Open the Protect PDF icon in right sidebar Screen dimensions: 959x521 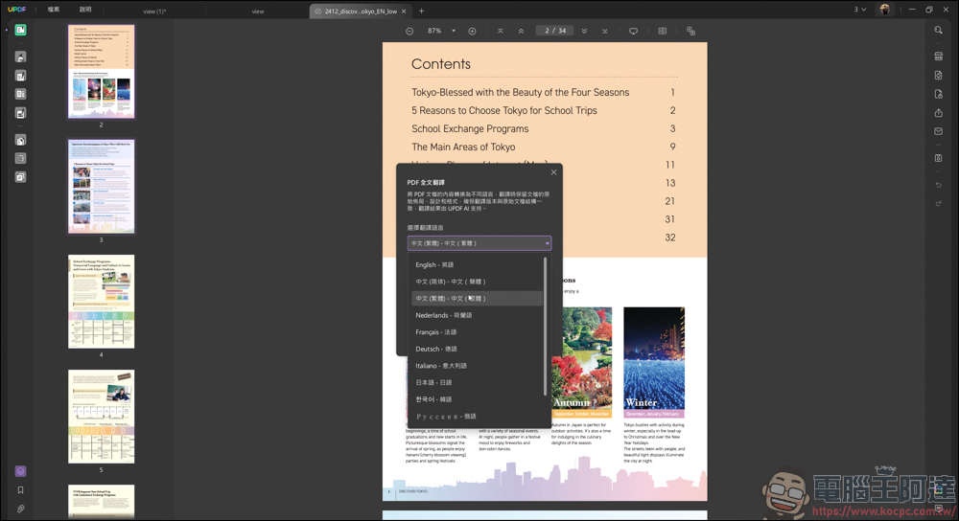click(x=938, y=94)
